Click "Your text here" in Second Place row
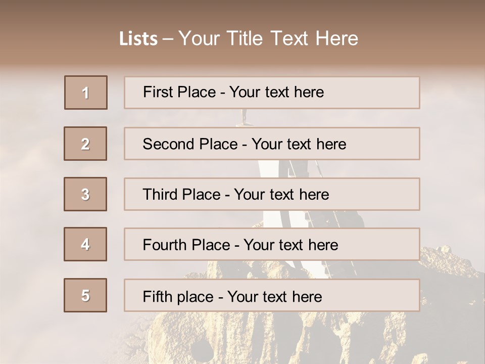The width and height of the screenshot is (485, 364). click(299, 144)
